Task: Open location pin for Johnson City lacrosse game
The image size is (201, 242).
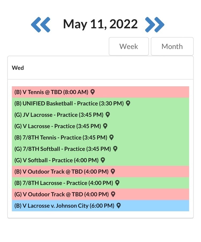Action: (x=118, y=205)
